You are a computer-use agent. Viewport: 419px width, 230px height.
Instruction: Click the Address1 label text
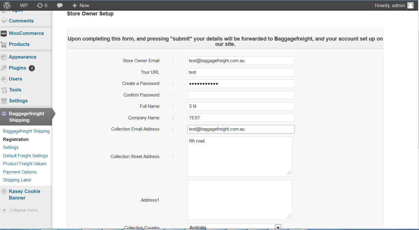(x=150, y=200)
